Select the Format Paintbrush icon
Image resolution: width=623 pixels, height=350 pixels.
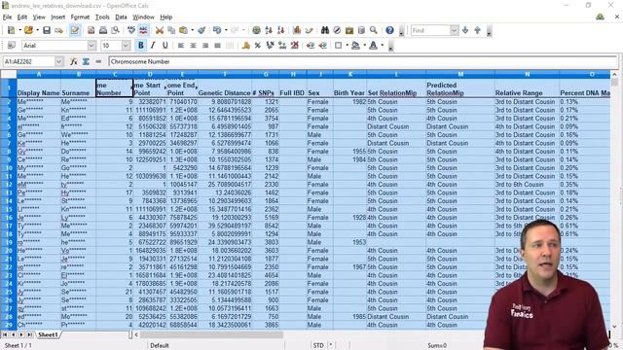click(202, 30)
